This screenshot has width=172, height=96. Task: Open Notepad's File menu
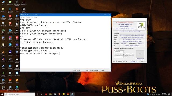point(21,17)
